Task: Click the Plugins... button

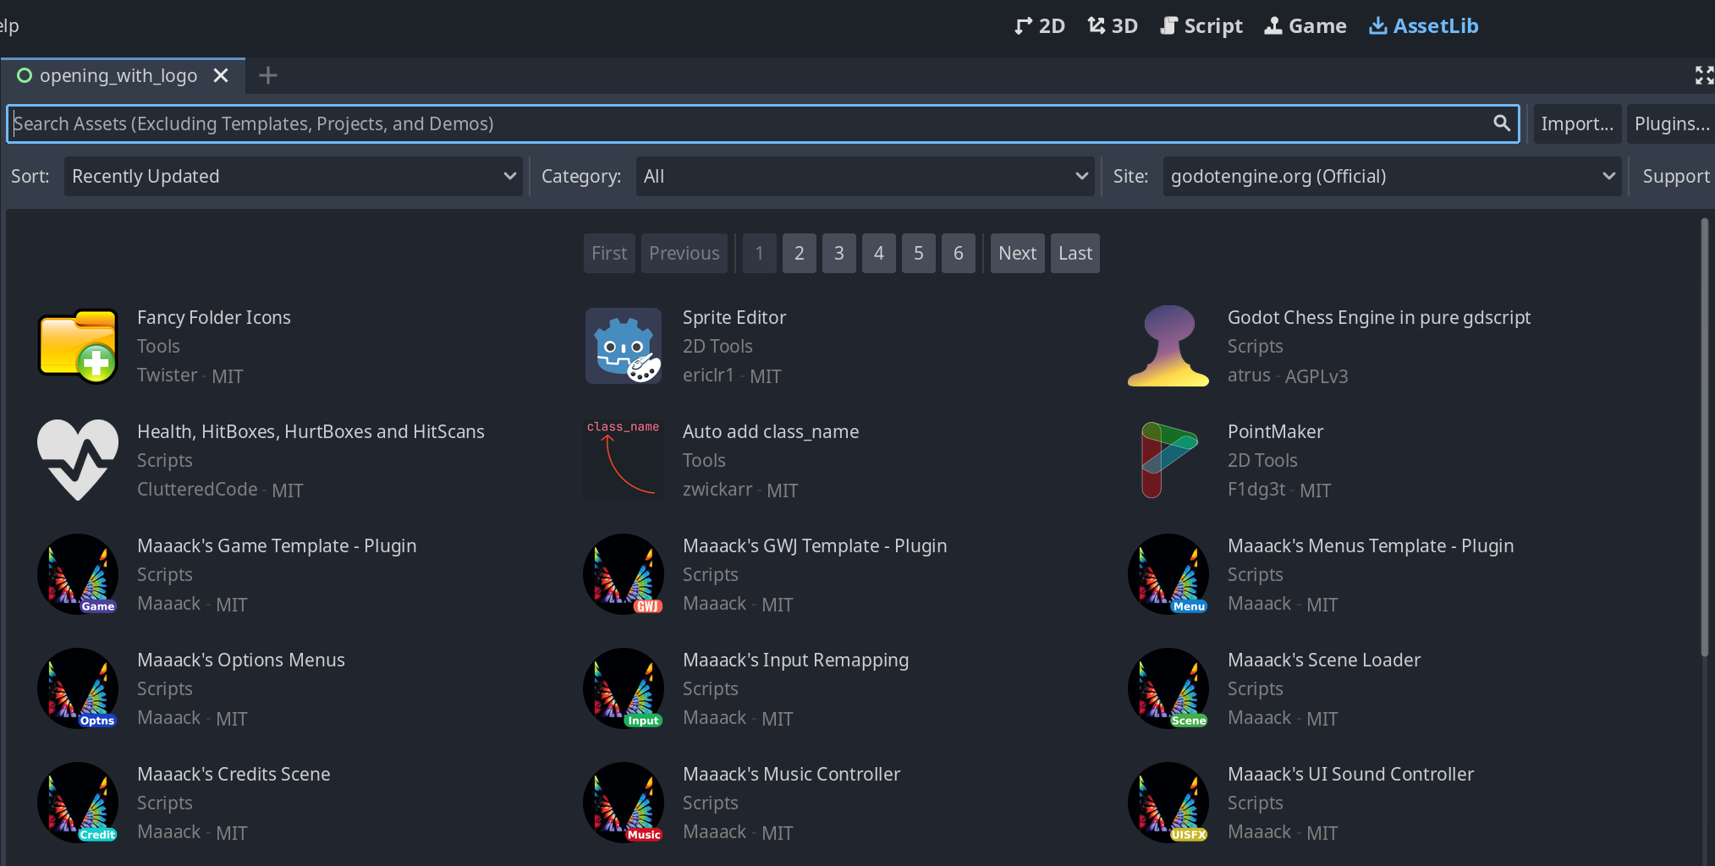Action: pos(1671,123)
